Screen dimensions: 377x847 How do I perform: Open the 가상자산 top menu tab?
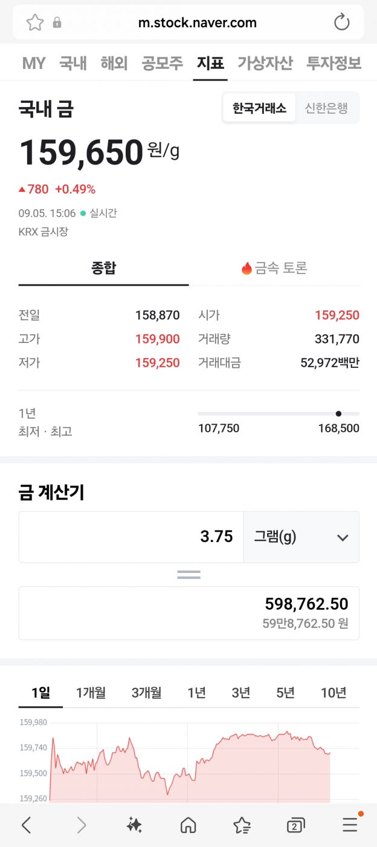pyautogui.click(x=265, y=63)
